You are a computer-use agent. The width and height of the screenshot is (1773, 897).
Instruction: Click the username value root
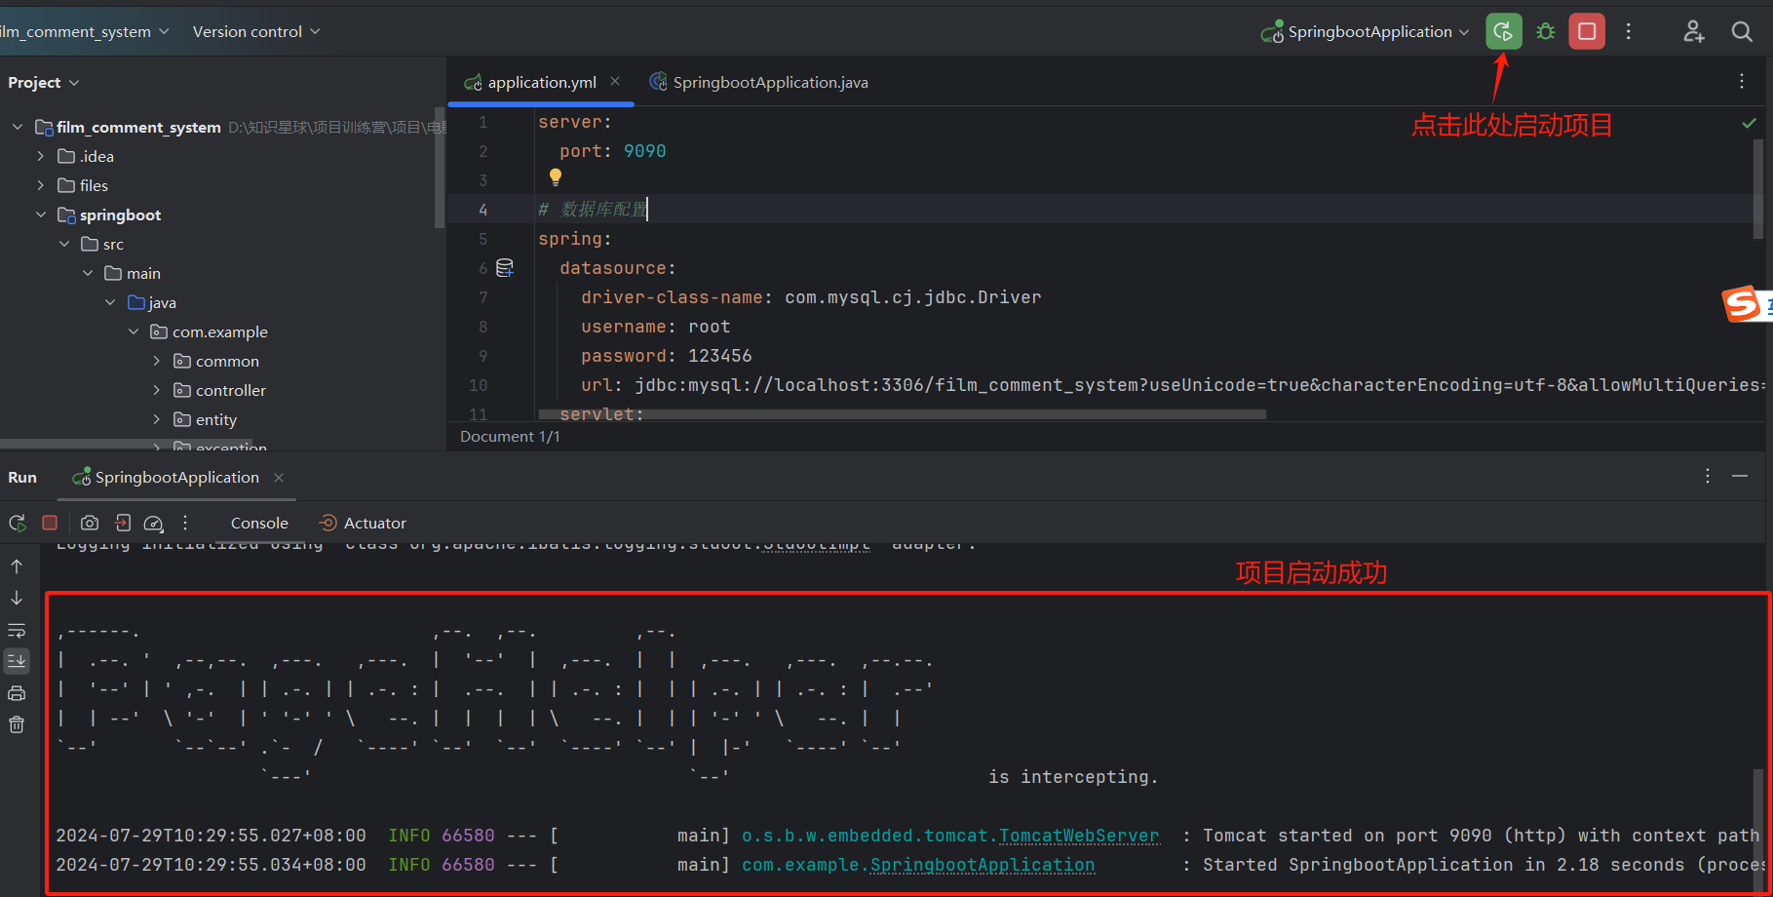(x=709, y=327)
